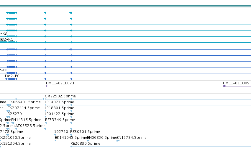Click the purple arrow glyph under DME1-021E07.F
This screenshot has height=148, width=251.
[x=47, y=86]
